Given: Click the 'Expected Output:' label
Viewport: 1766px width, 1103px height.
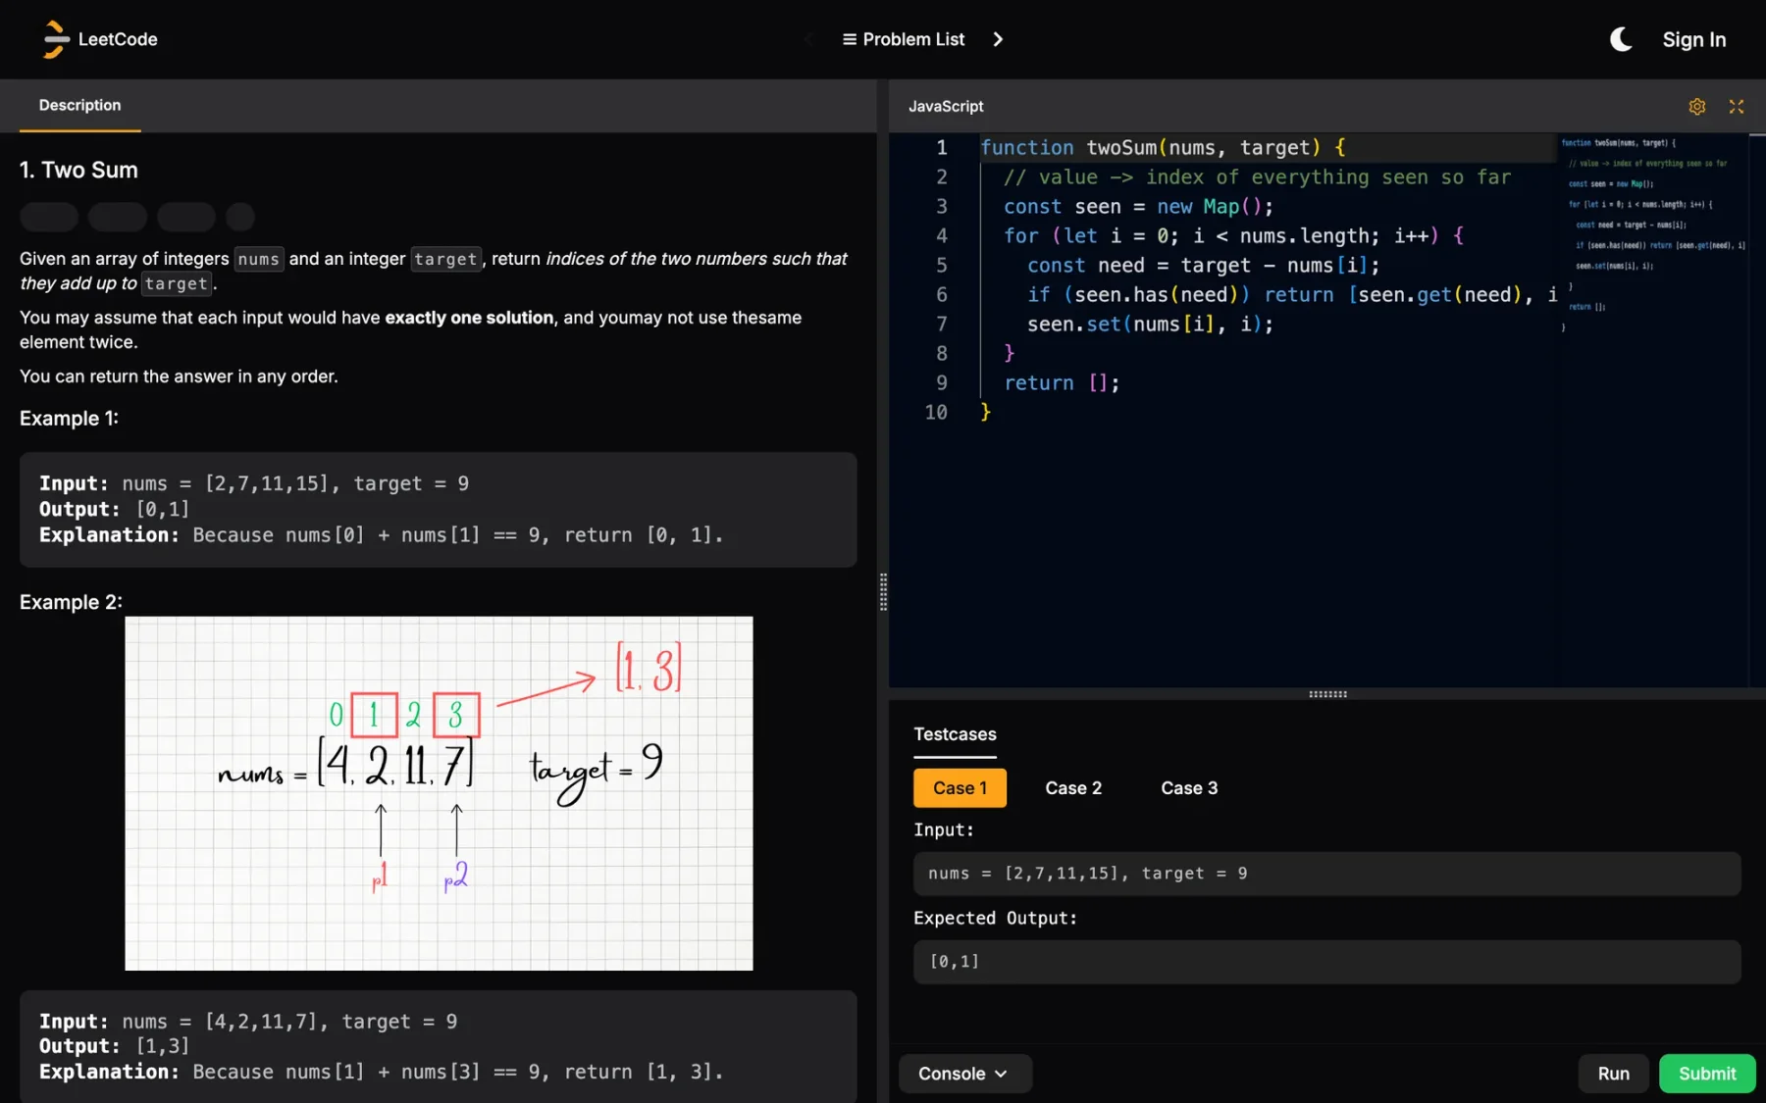Looking at the screenshot, I should coord(995,919).
